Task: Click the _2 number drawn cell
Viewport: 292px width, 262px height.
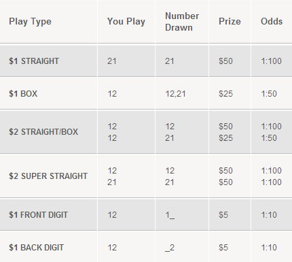Action: [170, 248]
